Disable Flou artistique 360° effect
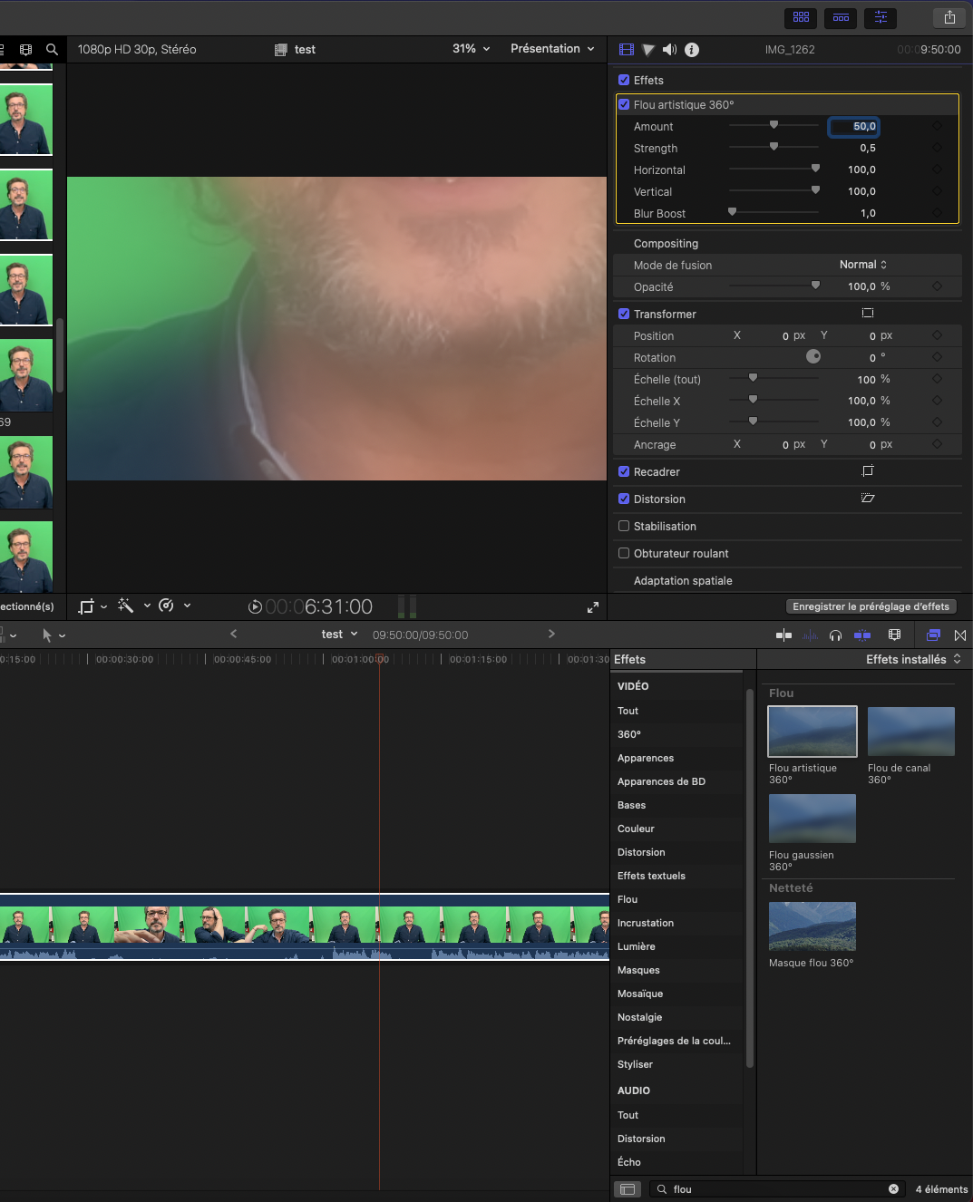Screen dimensions: 973x1202 (624, 104)
